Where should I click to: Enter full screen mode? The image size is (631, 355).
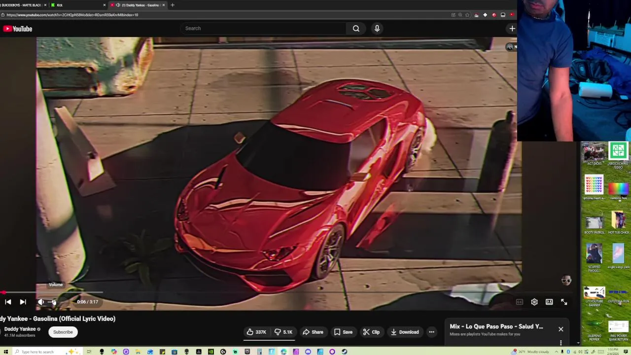[564, 302]
